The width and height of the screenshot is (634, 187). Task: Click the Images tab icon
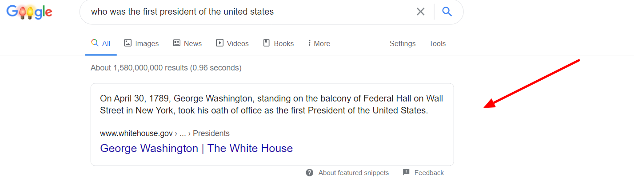tap(128, 43)
